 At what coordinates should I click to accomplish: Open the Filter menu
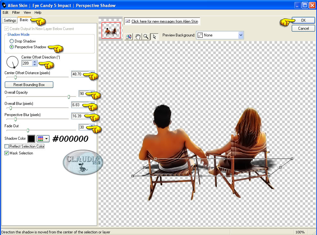point(16,12)
